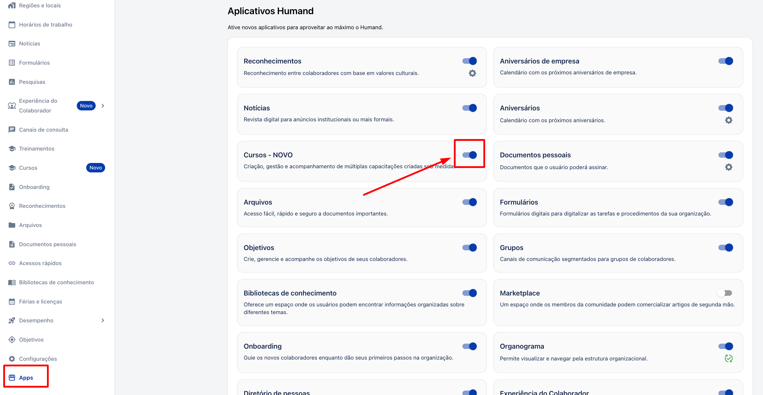
Task: Click the Bibliotecas de conhecimento sidebar book icon
Action: coord(12,283)
